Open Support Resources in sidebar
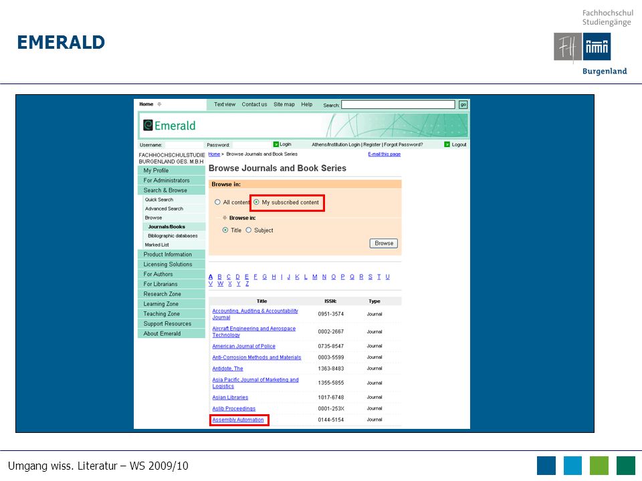Screen dimensions: 642x481 172,323
